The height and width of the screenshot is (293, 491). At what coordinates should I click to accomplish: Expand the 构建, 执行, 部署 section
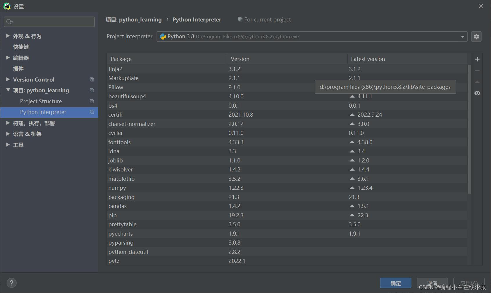8,123
